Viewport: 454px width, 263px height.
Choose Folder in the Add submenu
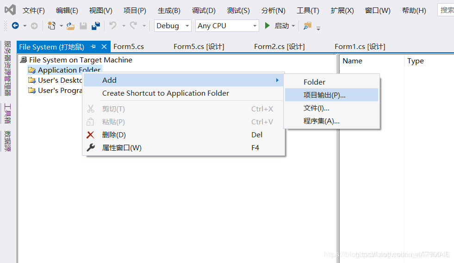click(331, 82)
